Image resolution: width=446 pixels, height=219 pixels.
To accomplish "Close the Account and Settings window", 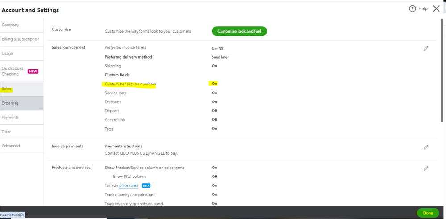I will (436, 8).
